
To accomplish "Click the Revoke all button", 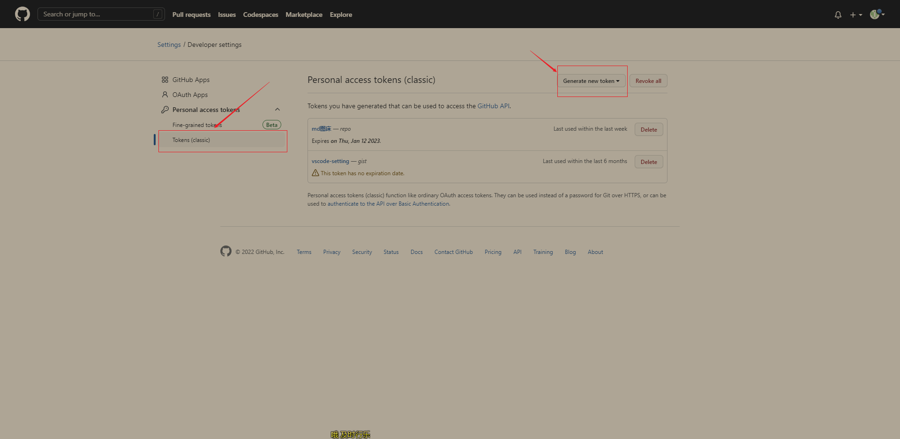I will click(x=648, y=81).
